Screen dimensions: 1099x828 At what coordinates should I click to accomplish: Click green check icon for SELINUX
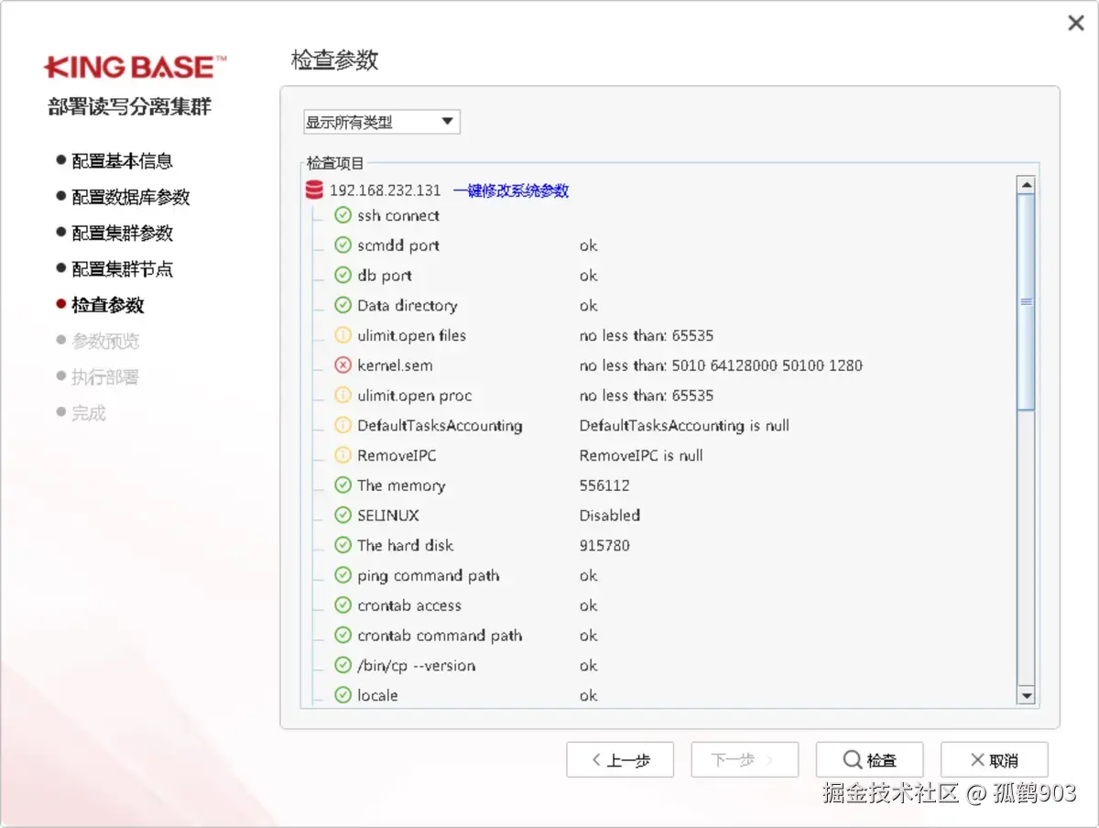(343, 515)
